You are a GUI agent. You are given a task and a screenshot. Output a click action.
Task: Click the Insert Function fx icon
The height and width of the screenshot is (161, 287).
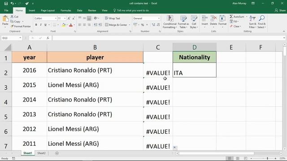48,38
